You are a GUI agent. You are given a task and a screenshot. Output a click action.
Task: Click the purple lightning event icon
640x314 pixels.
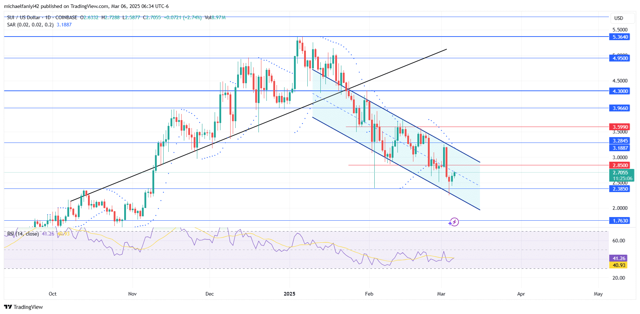454,222
